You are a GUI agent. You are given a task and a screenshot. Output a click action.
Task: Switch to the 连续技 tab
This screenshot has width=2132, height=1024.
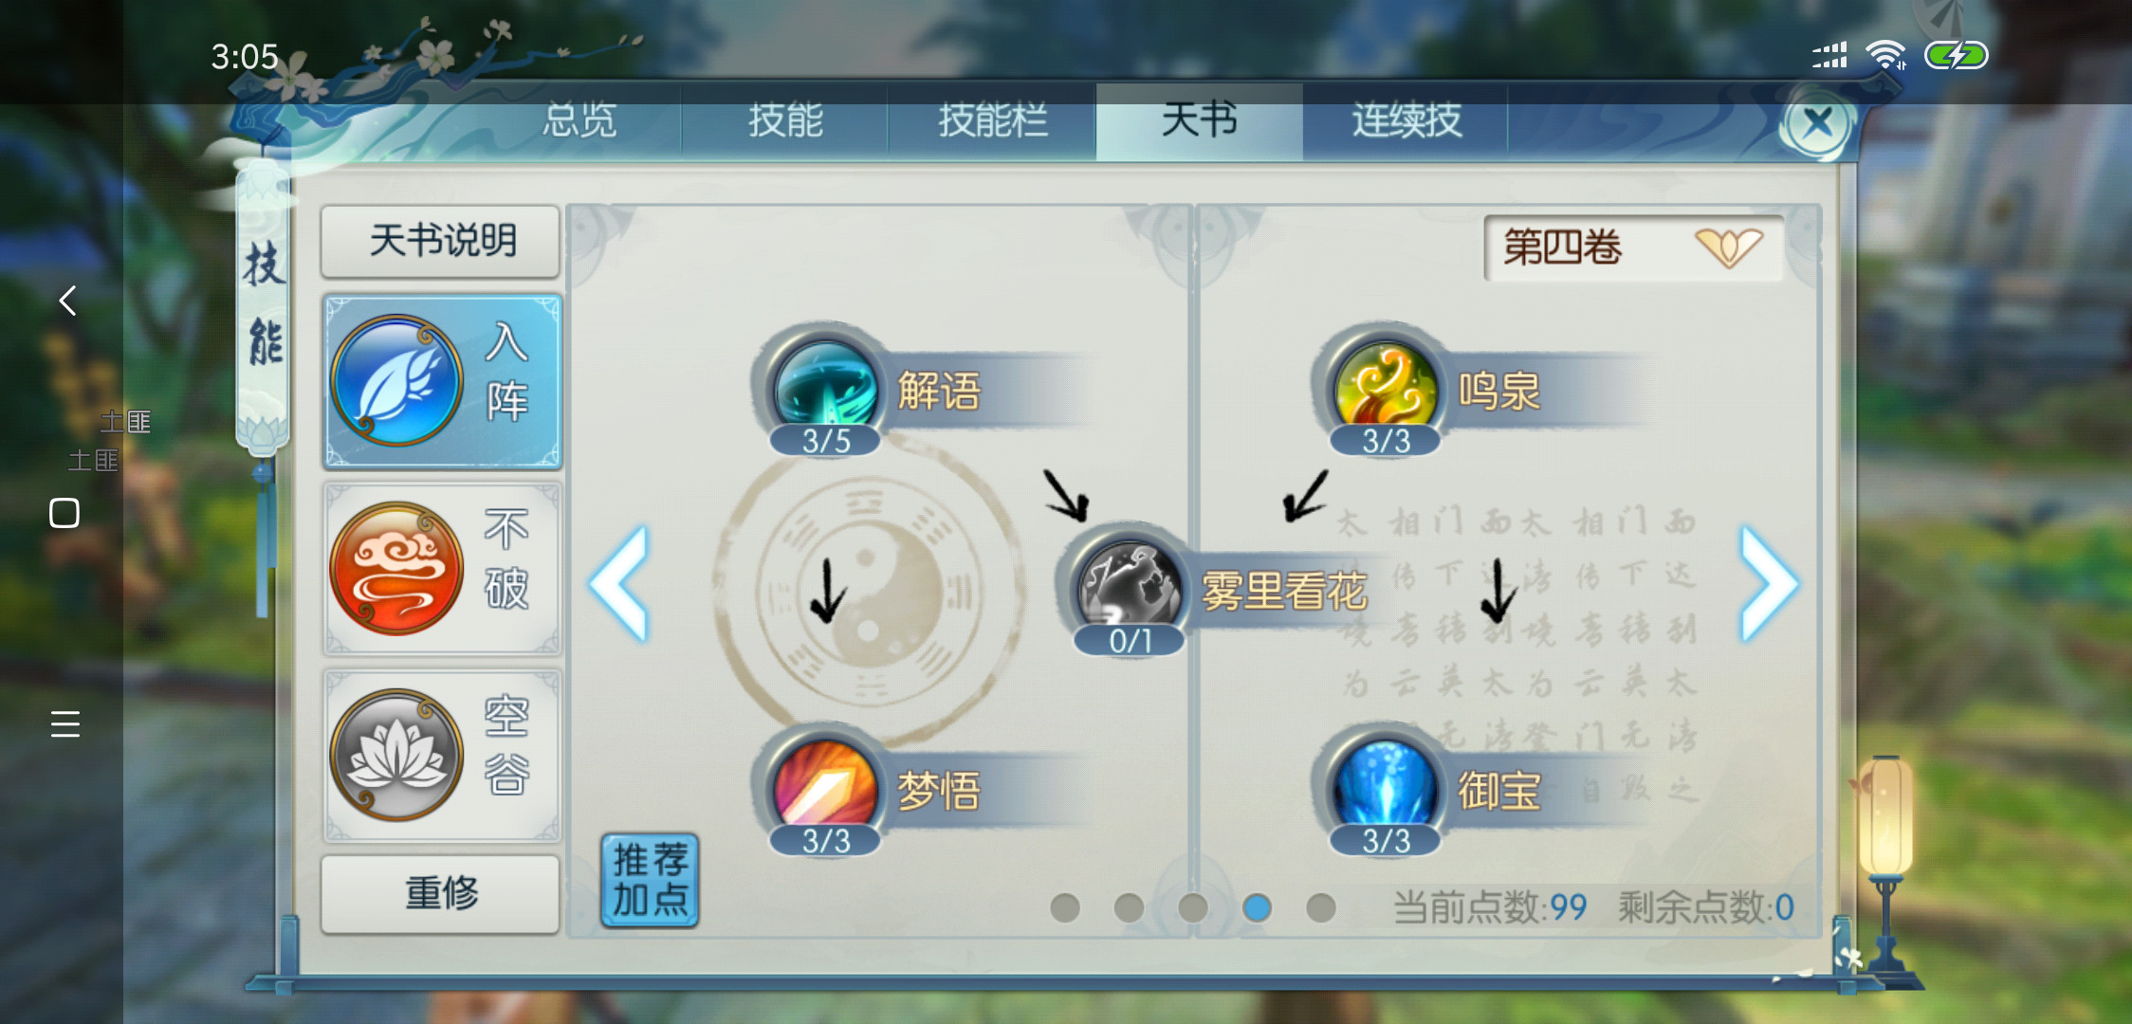(1406, 120)
